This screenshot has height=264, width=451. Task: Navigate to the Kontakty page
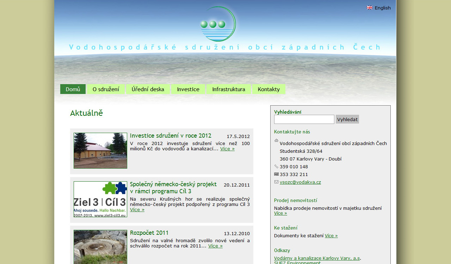pos(269,89)
